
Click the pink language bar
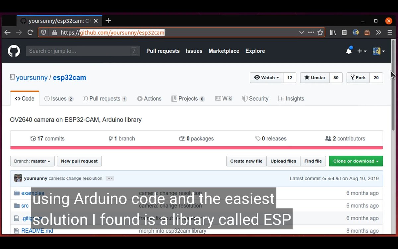196,148
